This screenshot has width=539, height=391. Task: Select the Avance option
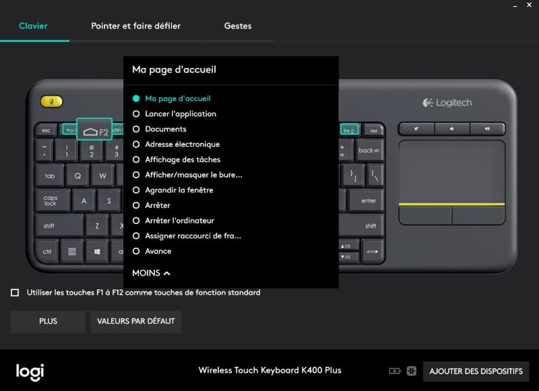coord(152,251)
